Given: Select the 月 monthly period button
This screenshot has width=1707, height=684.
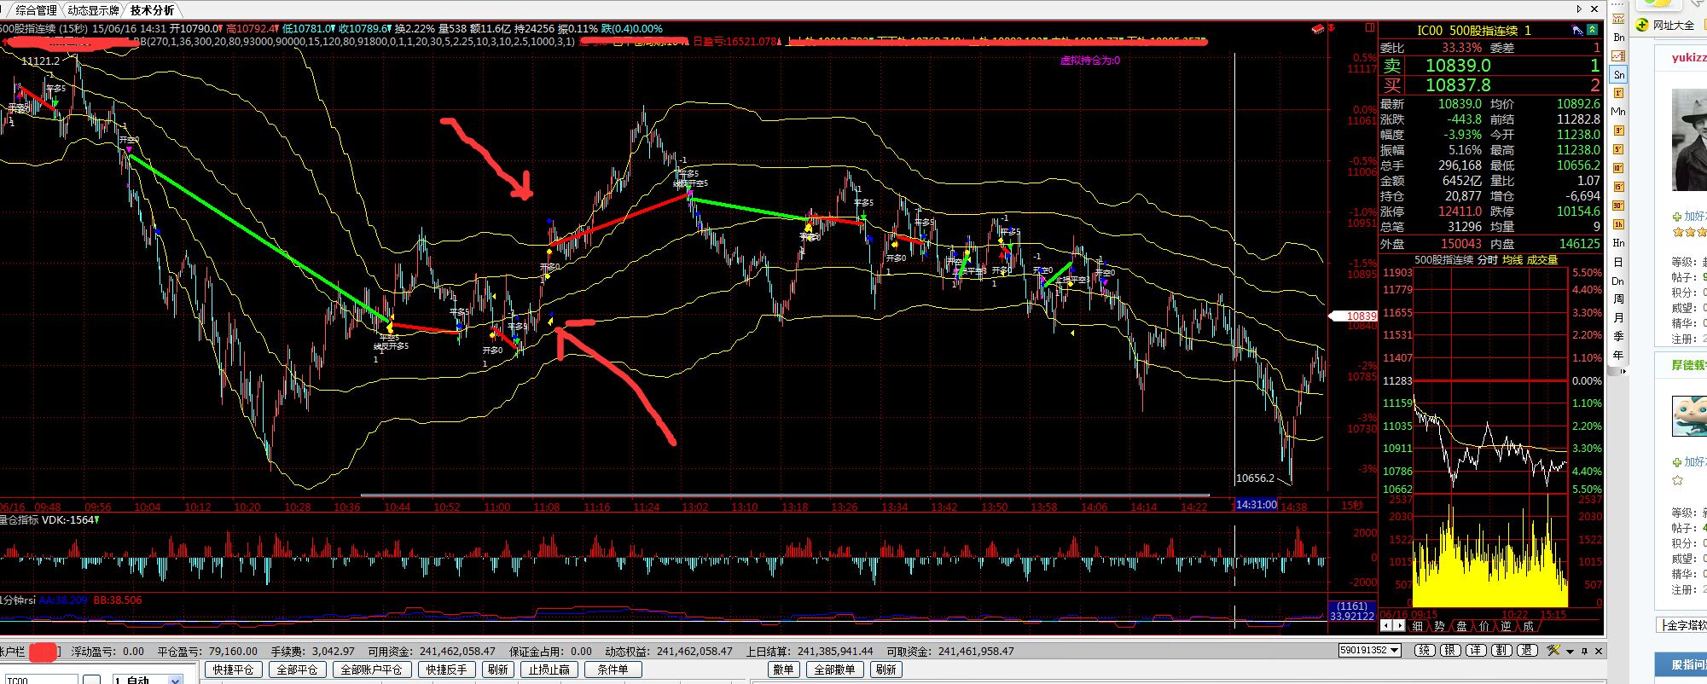Looking at the screenshot, I should click(x=1618, y=317).
